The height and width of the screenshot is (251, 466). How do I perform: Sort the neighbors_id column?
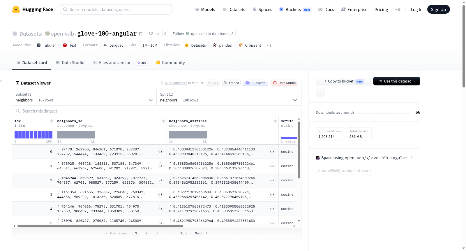[x=163, y=121]
